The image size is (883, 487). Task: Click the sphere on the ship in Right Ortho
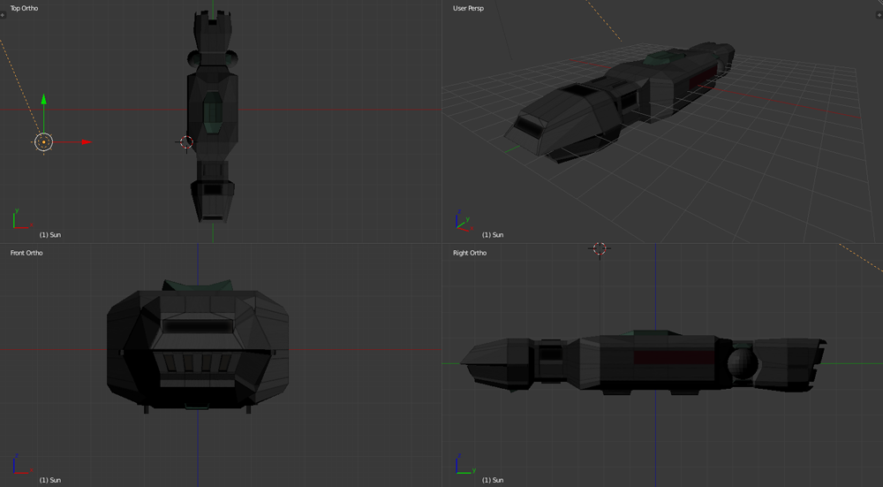click(x=743, y=363)
